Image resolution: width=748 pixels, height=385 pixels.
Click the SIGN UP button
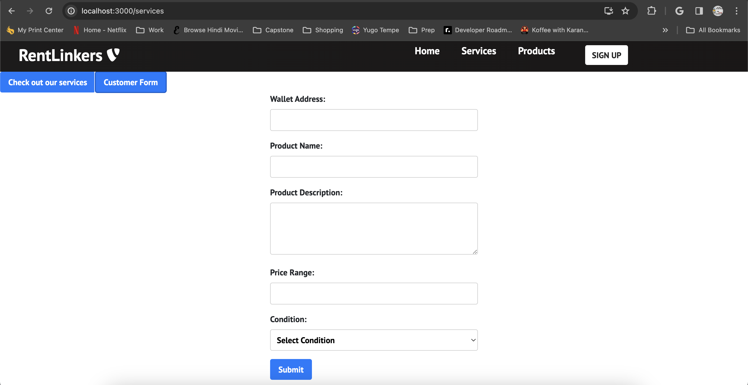(x=606, y=55)
